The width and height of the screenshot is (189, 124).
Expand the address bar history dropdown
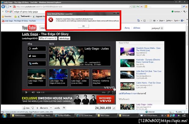(130, 6)
